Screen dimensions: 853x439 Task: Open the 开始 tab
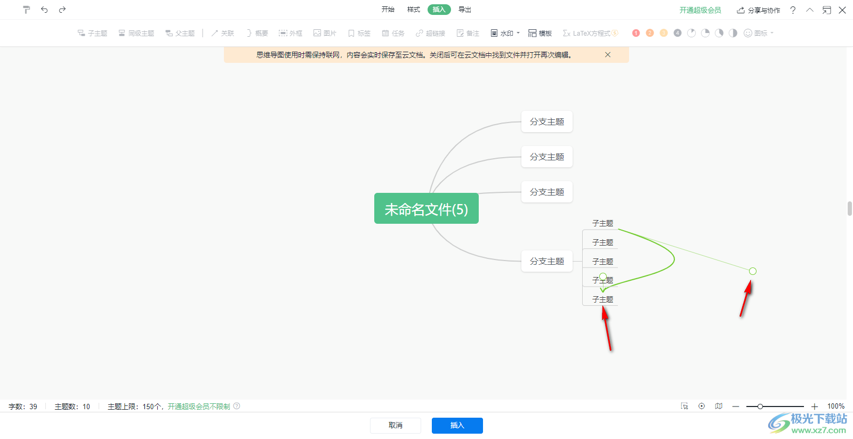pos(388,10)
